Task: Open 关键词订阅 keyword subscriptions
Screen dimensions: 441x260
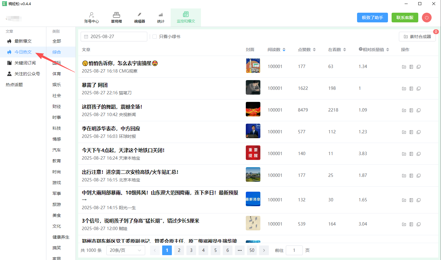Action: point(23,63)
